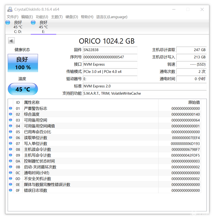Open the 编辑(E) menu
This screenshot has height=220, width=216.
tap(27, 17)
